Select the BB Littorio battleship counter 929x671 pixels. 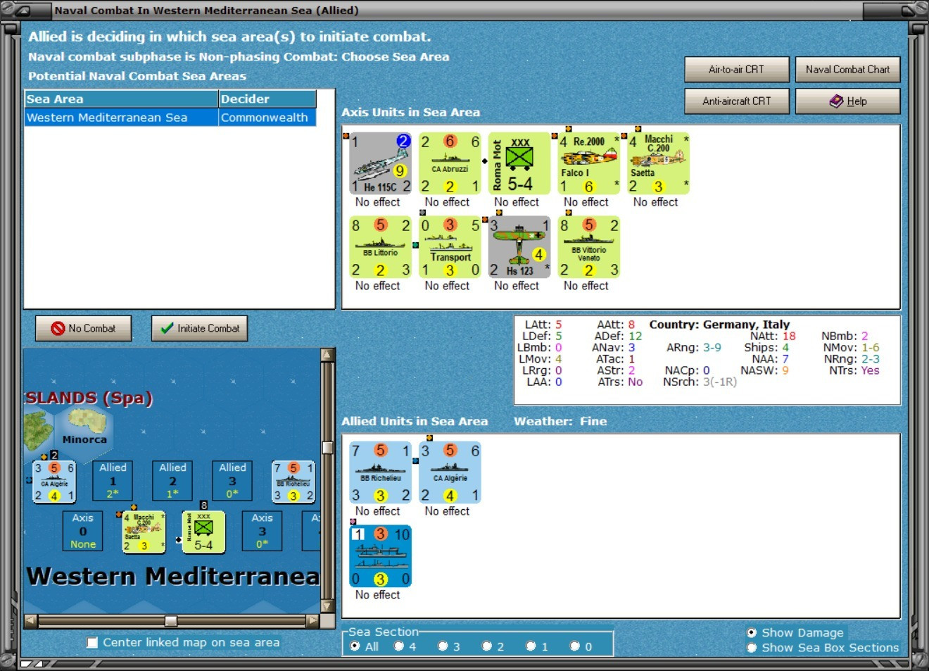381,247
